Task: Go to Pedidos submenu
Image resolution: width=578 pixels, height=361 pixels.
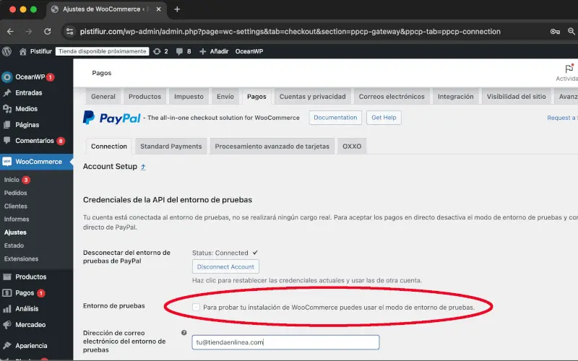Action: (15, 193)
